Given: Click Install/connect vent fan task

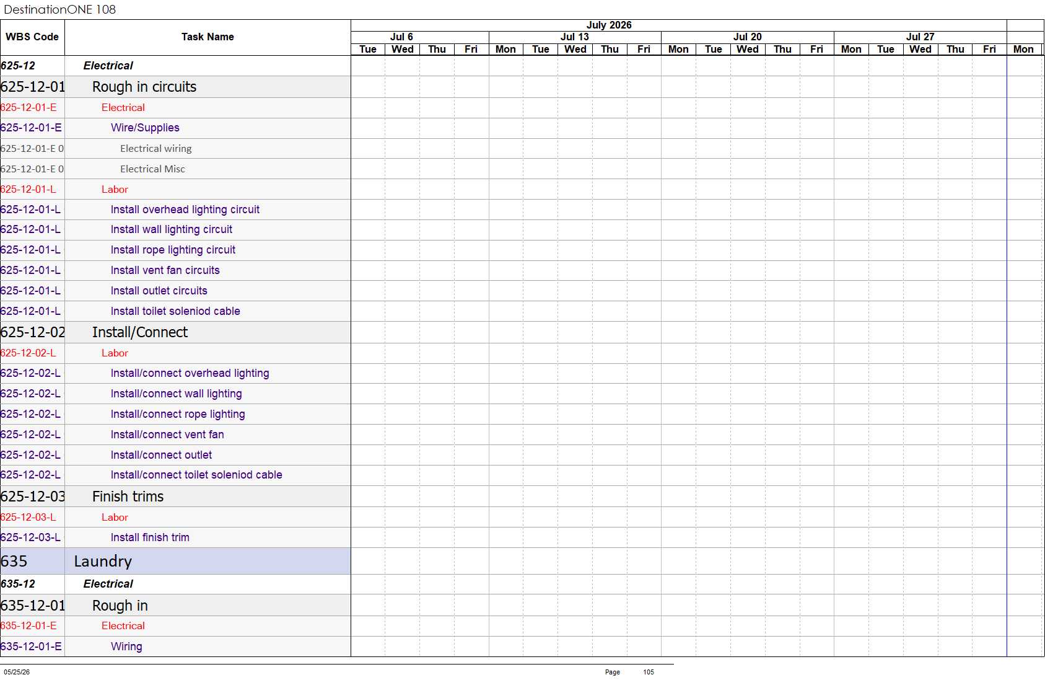Looking at the screenshot, I should pos(167,435).
